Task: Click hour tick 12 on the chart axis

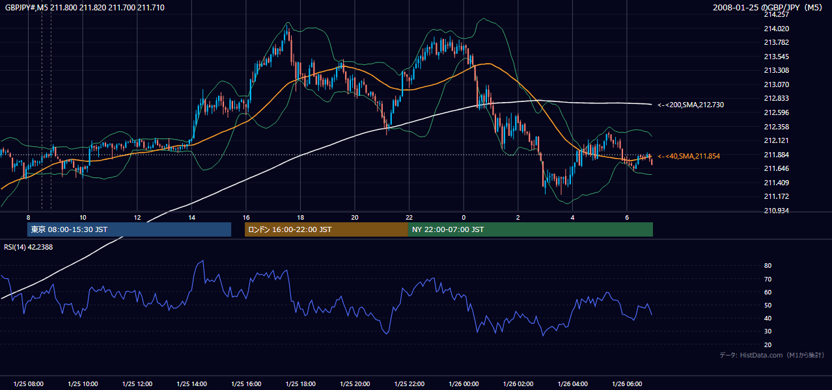Action: 137,217
